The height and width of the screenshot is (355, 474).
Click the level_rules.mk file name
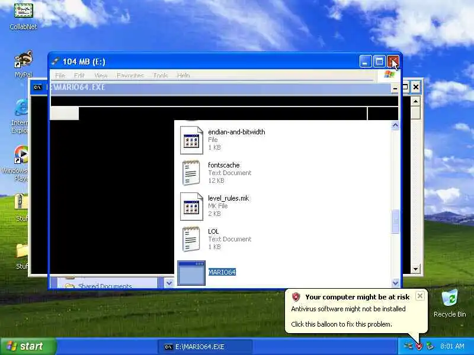(x=228, y=198)
